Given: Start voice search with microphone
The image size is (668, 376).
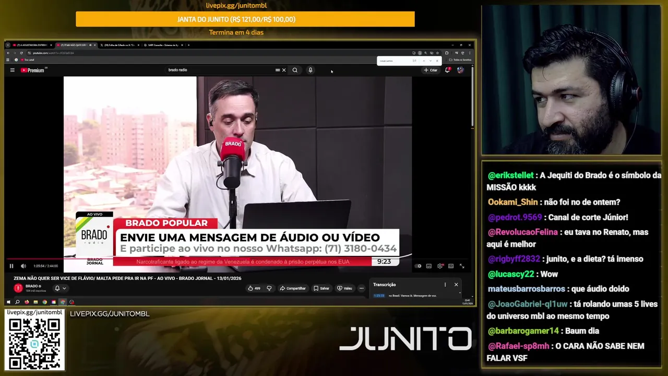Looking at the screenshot, I should pos(311,70).
